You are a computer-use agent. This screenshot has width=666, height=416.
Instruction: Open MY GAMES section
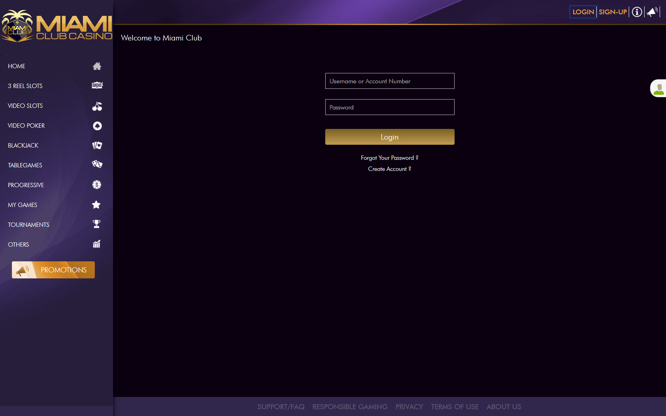23,205
